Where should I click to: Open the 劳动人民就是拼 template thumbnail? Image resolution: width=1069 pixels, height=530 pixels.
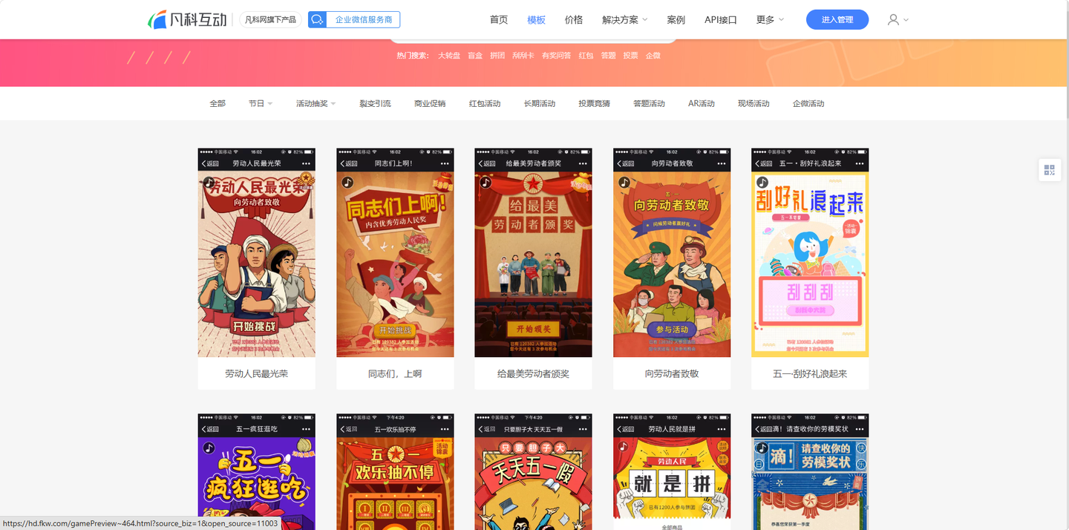(672, 471)
